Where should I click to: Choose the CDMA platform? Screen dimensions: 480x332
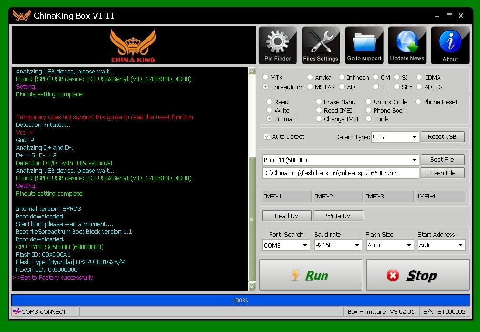tap(419, 77)
